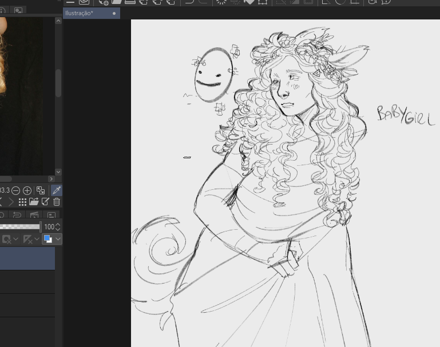Image resolution: width=440 pixels, height=347 pixels.
Task: Toggle the mask disable icon
Action: pyautogui.click(x=6, y=240)
